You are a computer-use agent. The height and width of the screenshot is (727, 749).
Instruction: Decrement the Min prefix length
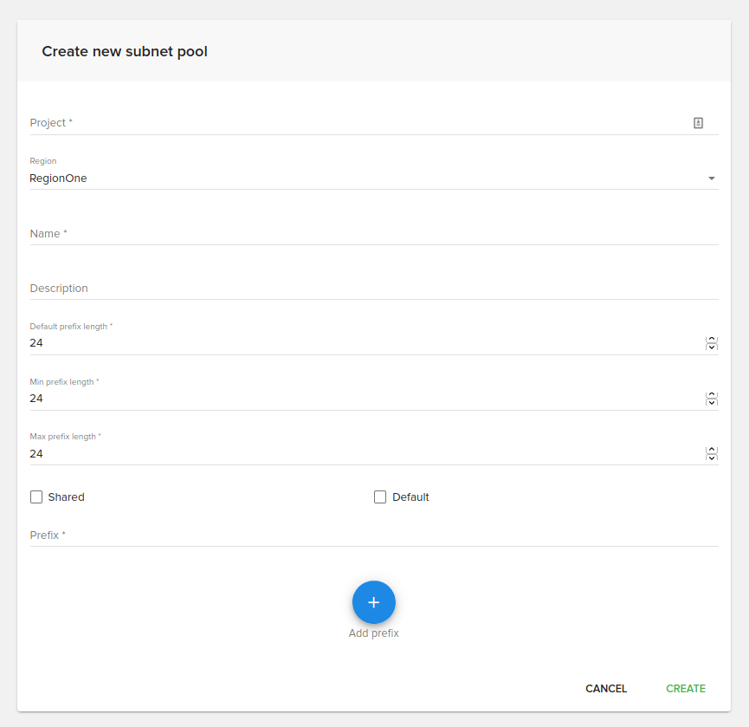(712, 403)
